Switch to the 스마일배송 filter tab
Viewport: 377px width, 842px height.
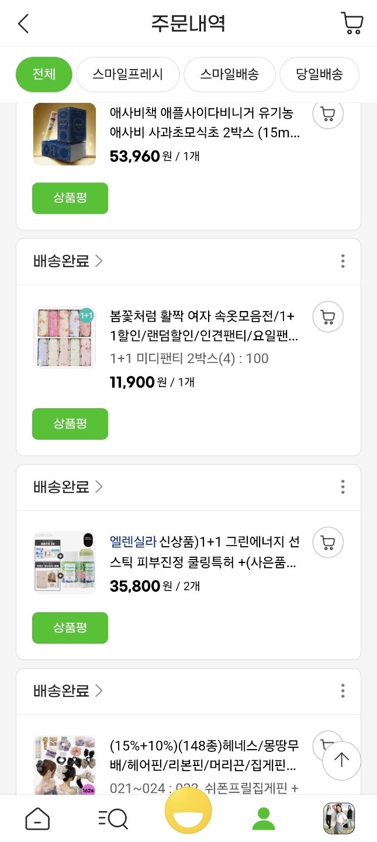click(x=229, y=75)
